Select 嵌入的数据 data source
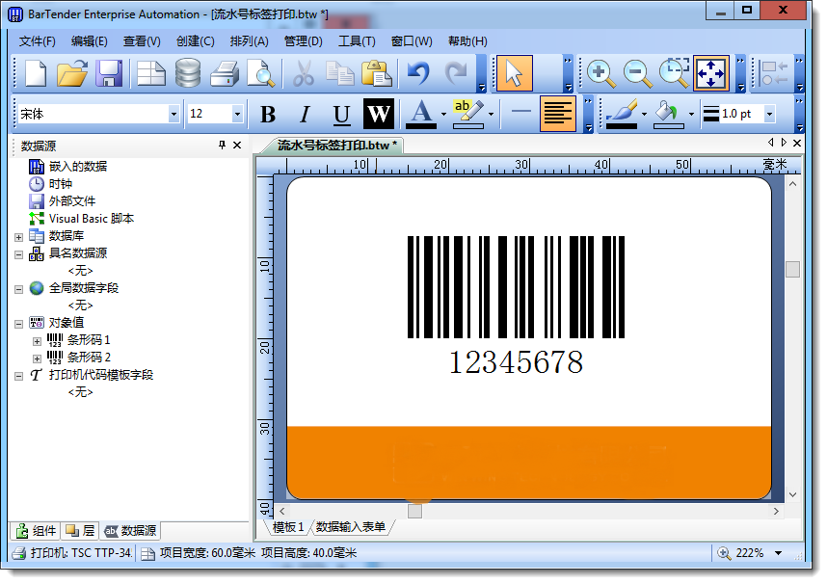This screenshot has width=827, height=584. pos(67,167)
